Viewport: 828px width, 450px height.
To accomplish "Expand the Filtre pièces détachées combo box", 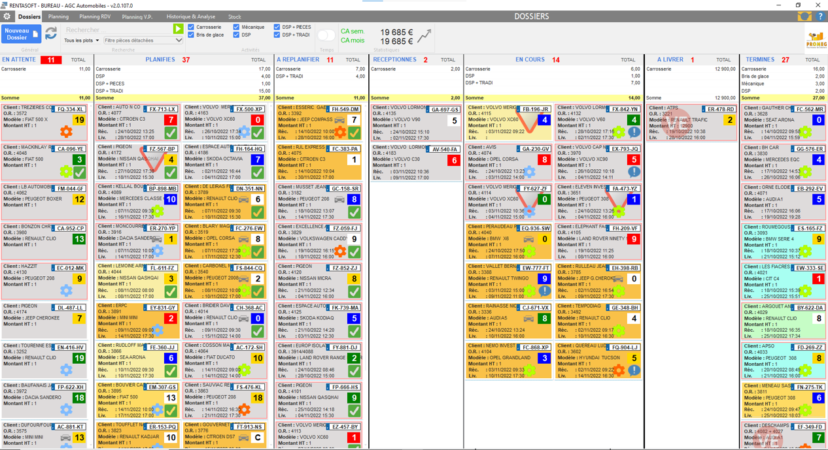I will [x=143, y=40].
